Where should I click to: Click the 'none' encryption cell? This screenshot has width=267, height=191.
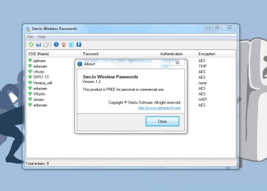point(202,83)
